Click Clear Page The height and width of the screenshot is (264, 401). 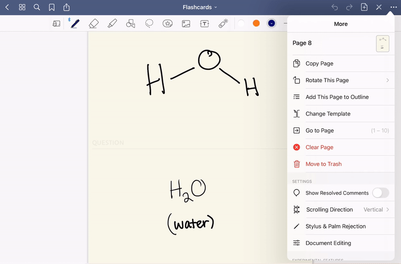pos(319,147)
